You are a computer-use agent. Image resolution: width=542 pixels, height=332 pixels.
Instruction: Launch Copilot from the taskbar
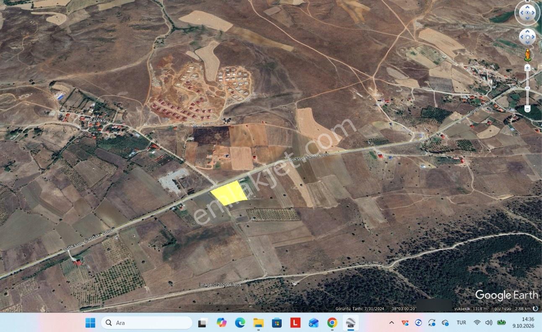click(x=221, y=323)
